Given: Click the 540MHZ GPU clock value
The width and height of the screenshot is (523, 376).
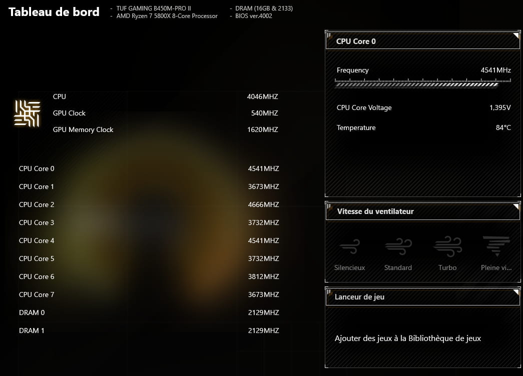Looking at the screenshot, I should point(264,113).
